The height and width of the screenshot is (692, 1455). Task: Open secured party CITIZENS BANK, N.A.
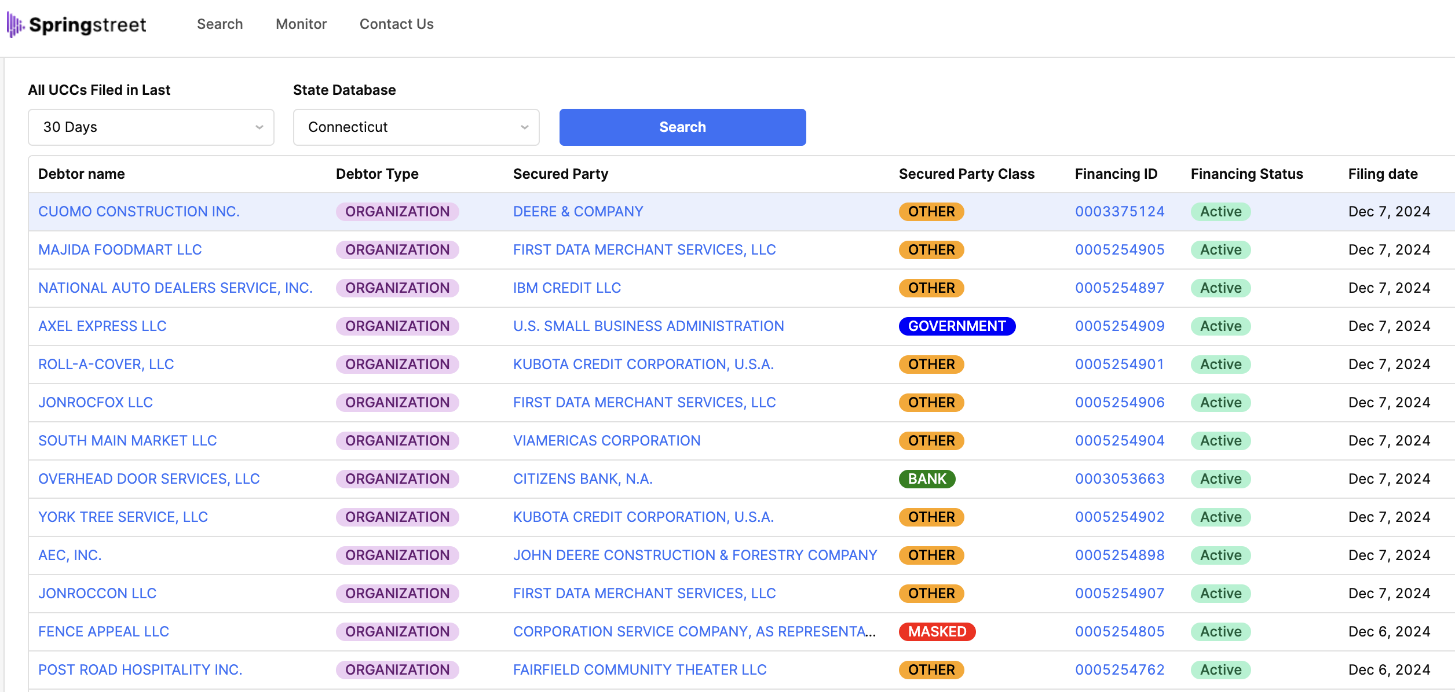(x=583, y=479)
